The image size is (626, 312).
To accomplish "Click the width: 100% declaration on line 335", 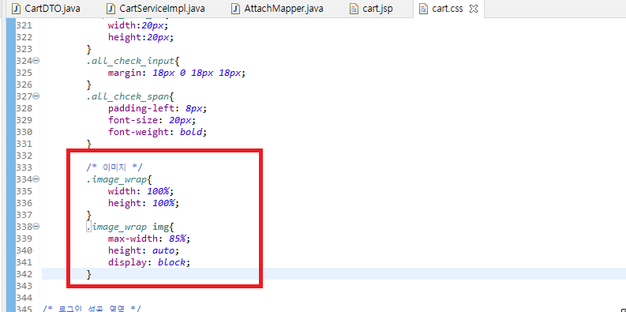I will tap(141, 191).
